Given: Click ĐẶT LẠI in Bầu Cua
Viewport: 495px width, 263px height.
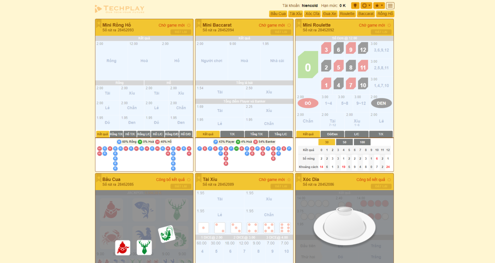Looking at the screenshot, I should [x=181, y=186].
